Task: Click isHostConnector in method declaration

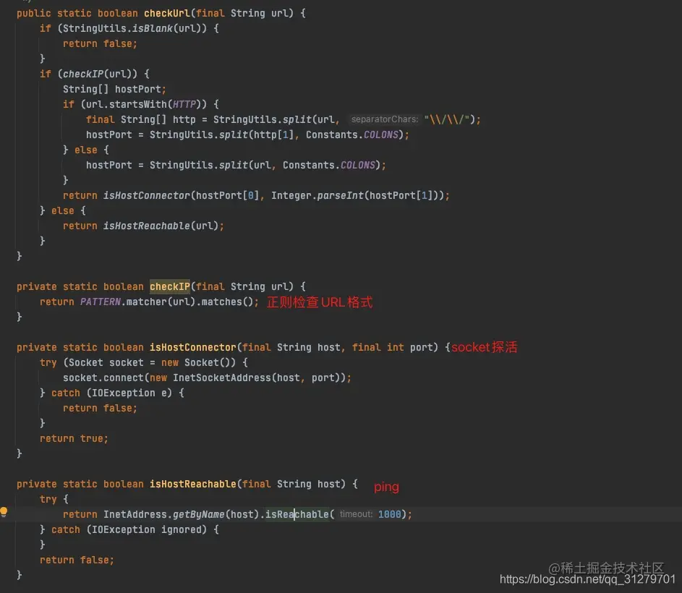Action: point(192,347)
